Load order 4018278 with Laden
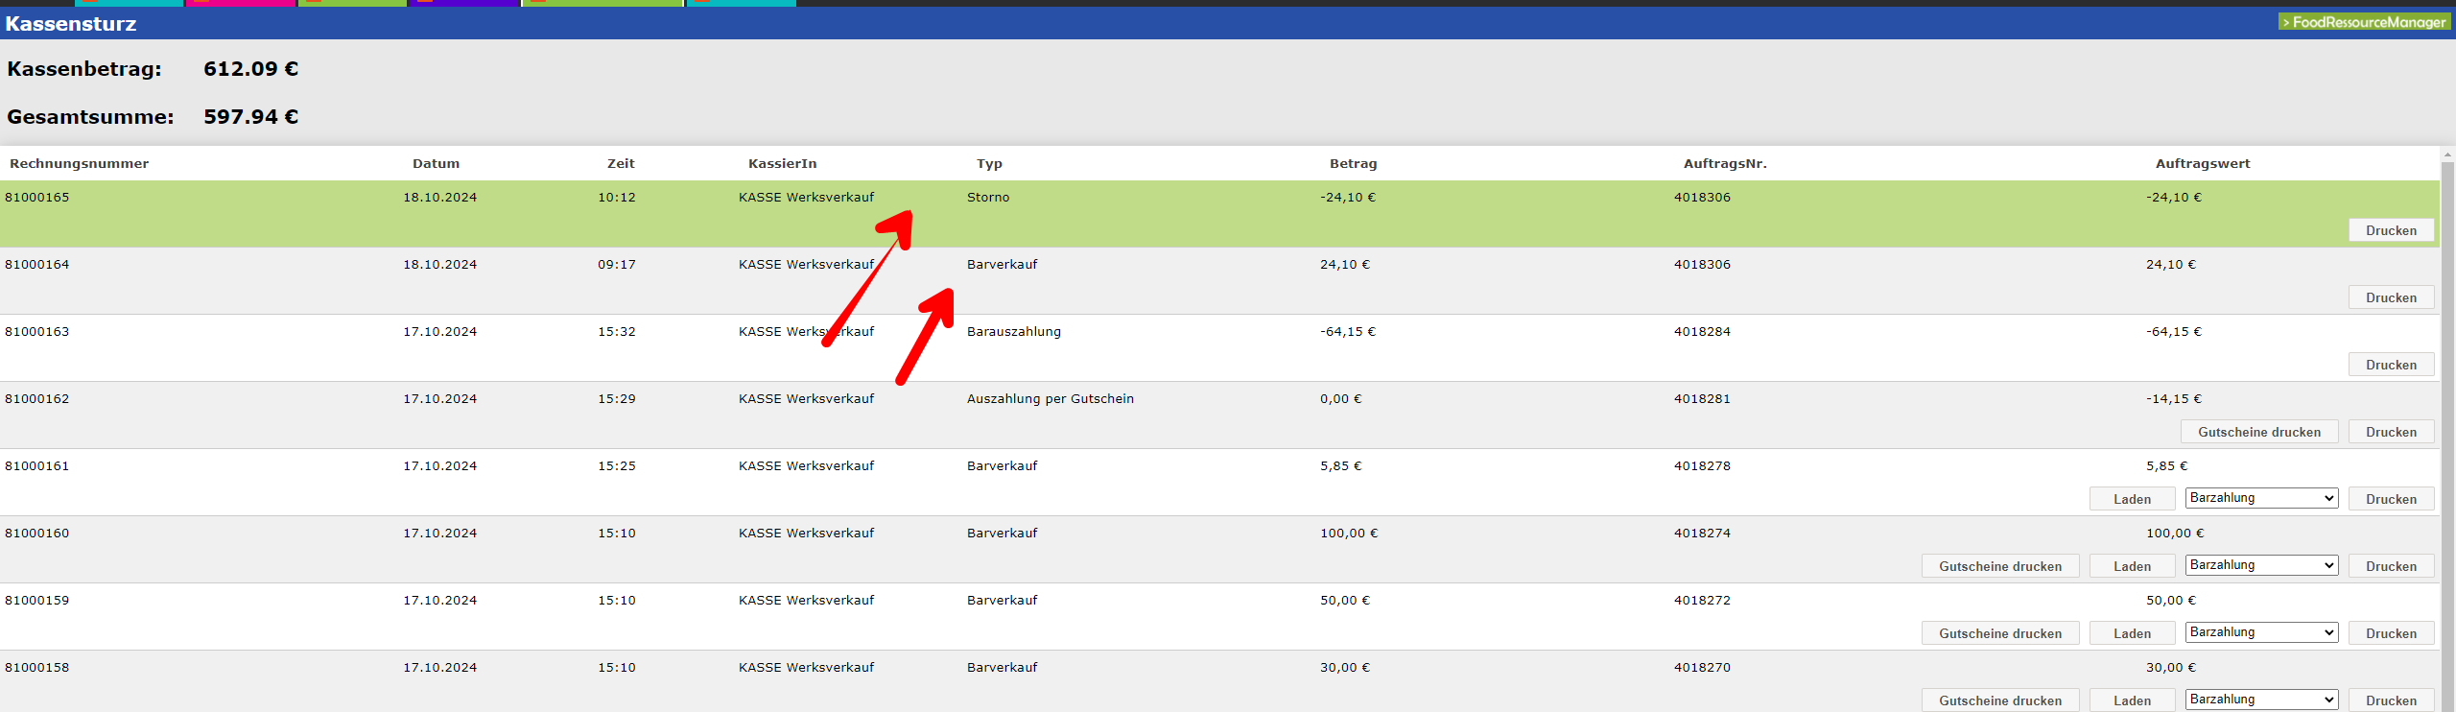This screenshot has width=2456, height=712. pyautogui.click(x=2132, y=499)
